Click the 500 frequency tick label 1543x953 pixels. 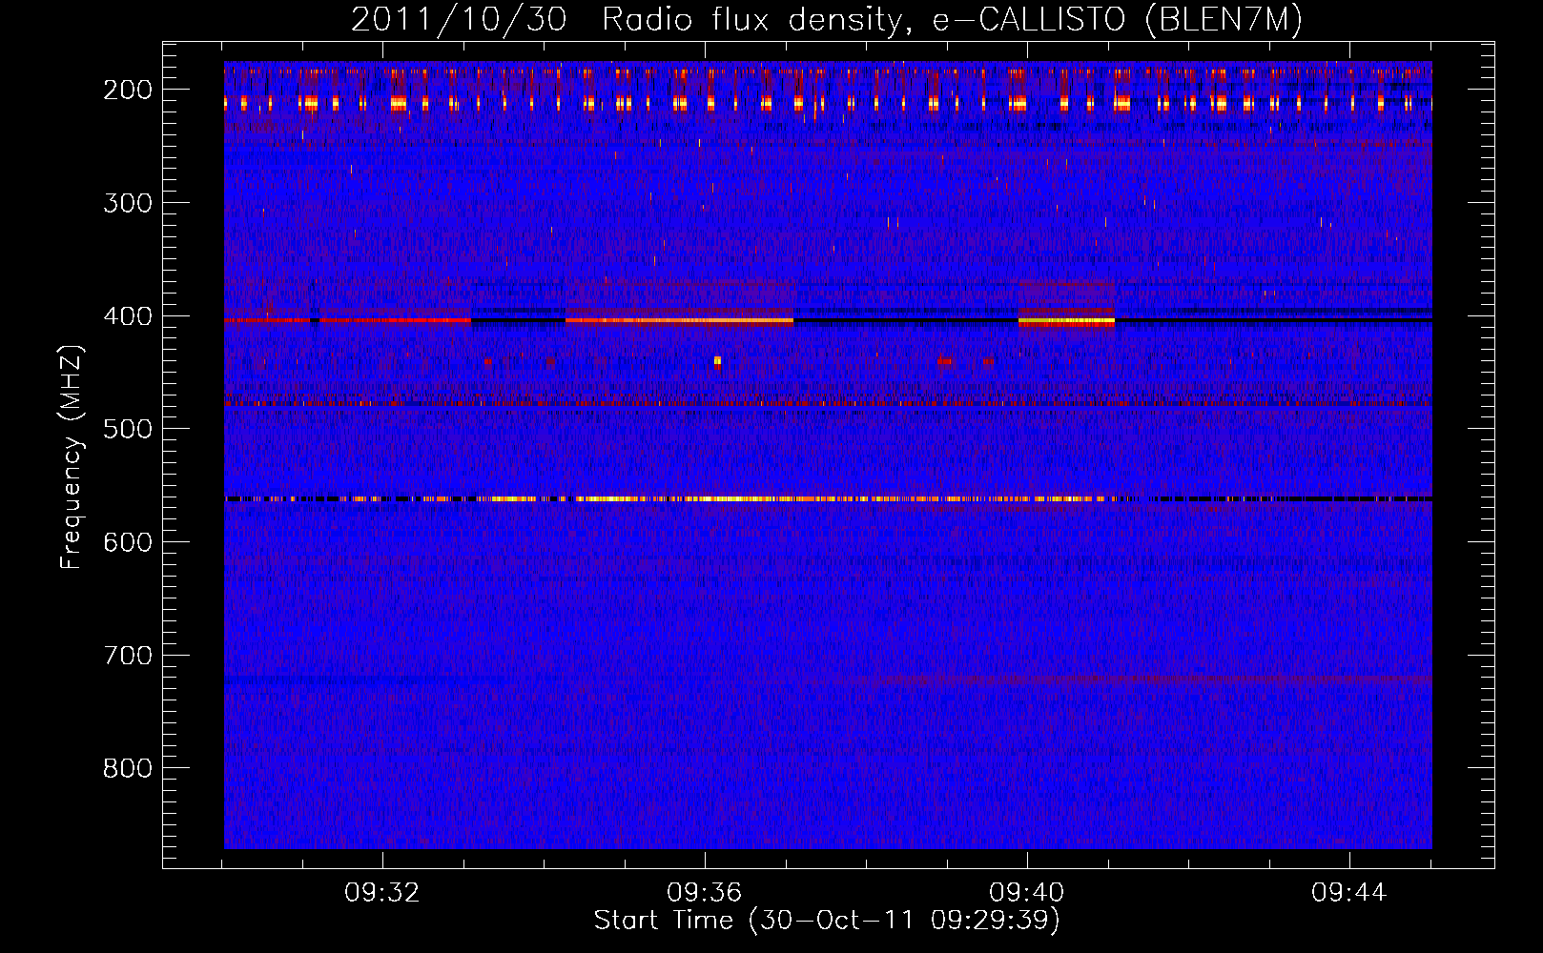128,429
